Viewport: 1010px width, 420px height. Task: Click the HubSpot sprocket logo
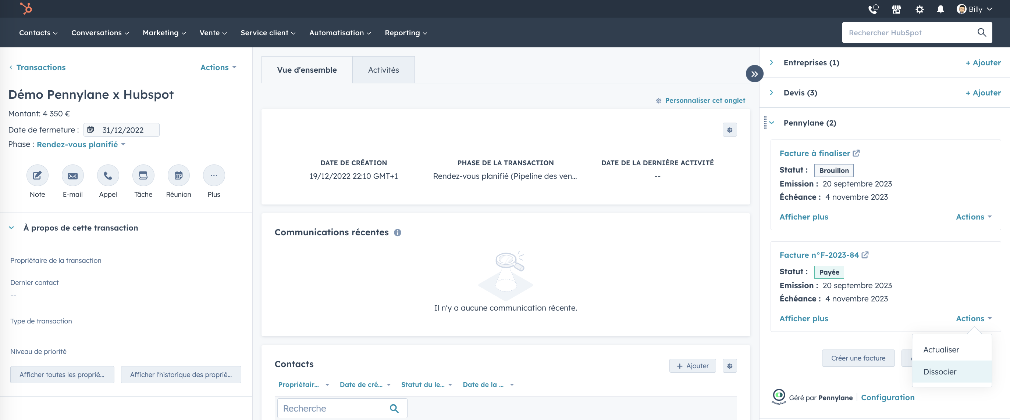pyautogui.click(x=26, y=8)
